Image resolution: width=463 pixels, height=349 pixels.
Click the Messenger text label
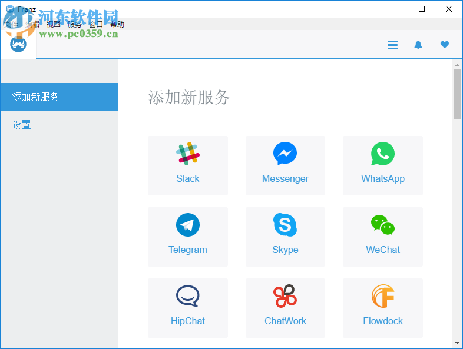[285, 178]
